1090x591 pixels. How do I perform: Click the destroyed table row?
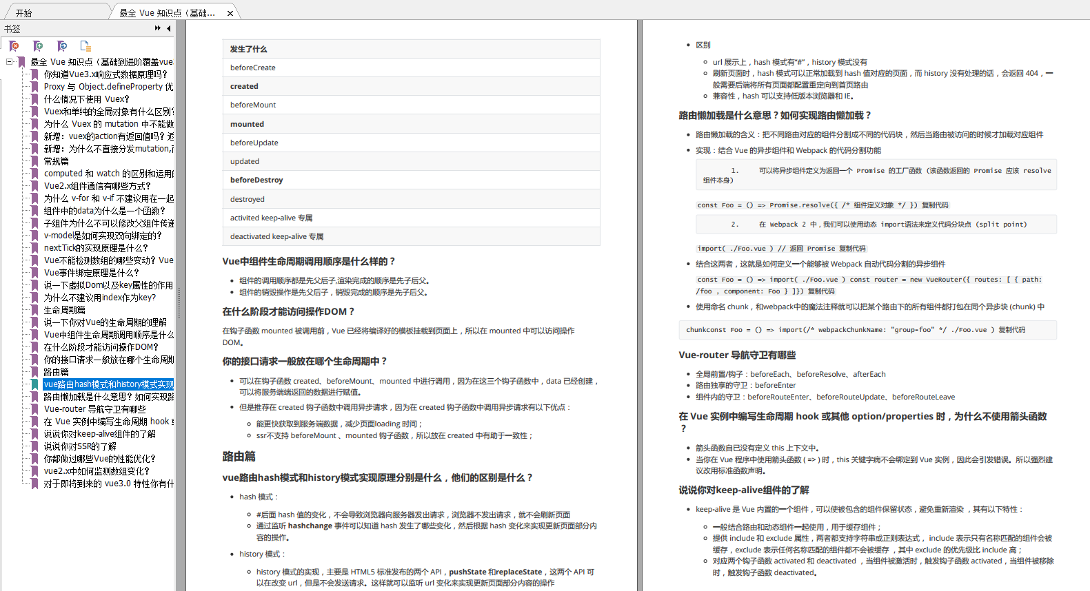pyautogui.click(x=411, y=199)
